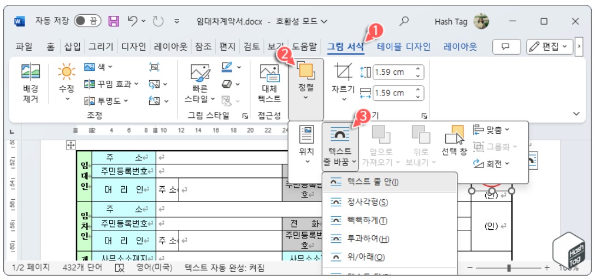Select In Line with Text (텍스트 줄 안)
Image resolution: width=595 pixels, height=280 pixels.
coord(390,182)
